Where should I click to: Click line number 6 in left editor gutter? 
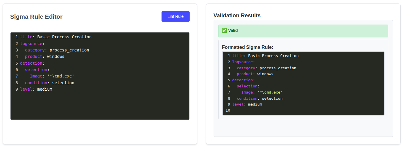pos(17,70)
